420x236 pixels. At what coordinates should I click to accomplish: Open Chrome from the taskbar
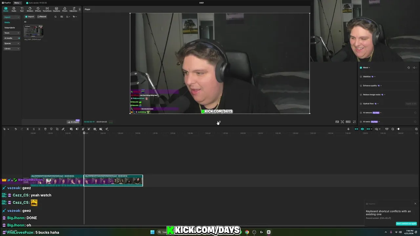pos(247,232)
